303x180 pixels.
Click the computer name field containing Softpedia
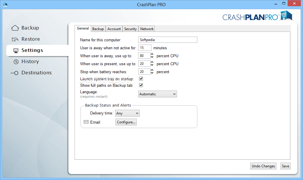coord(168,40)
